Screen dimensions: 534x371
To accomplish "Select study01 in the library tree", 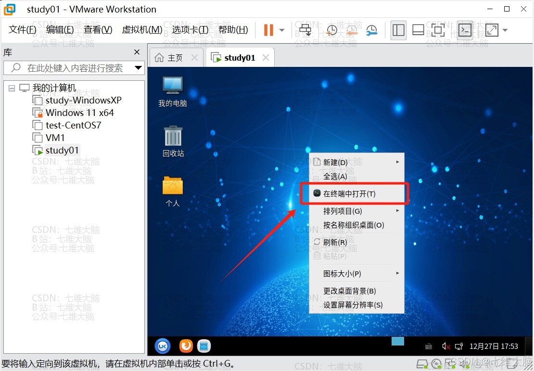I will [x=62, y=150].
